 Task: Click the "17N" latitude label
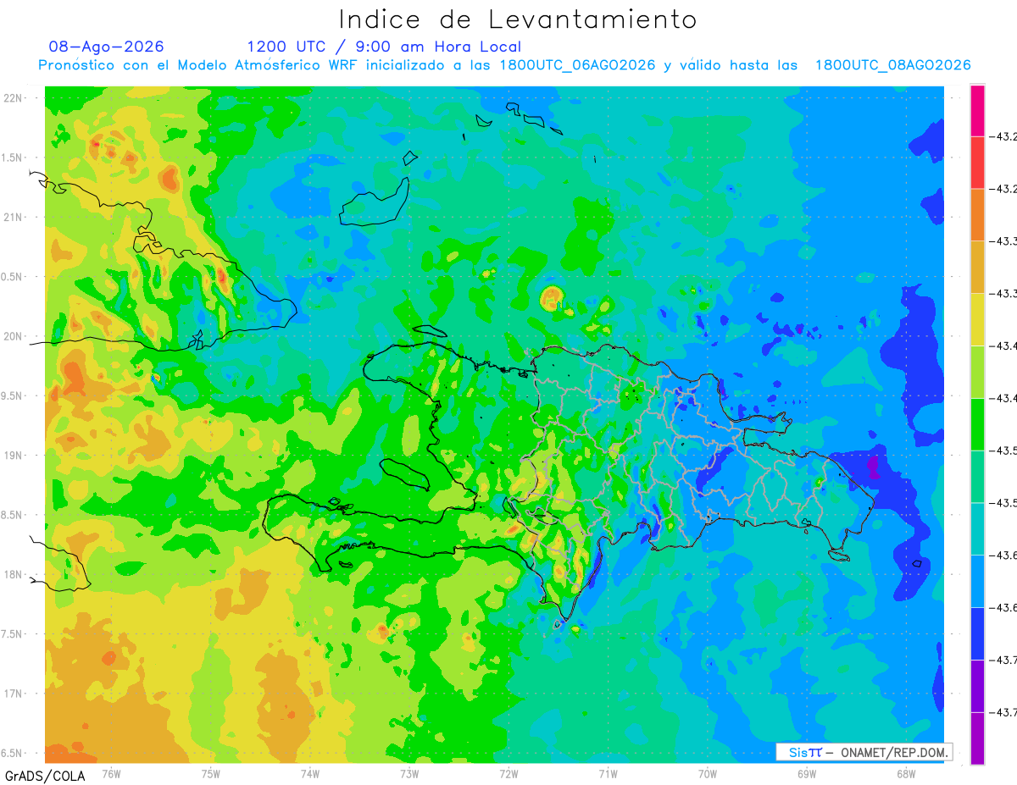tap(13, 694)
